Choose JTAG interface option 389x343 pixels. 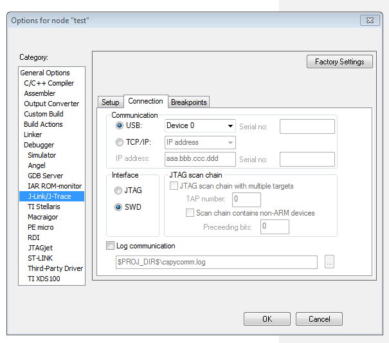(x=118, y=190)
